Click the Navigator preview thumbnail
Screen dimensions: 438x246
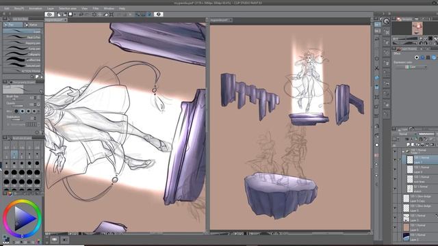point(417,29)
